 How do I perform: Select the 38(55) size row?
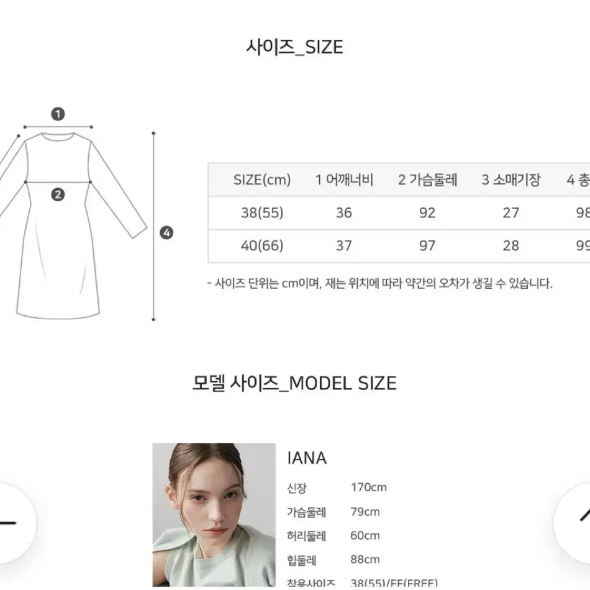coord(399,213)
